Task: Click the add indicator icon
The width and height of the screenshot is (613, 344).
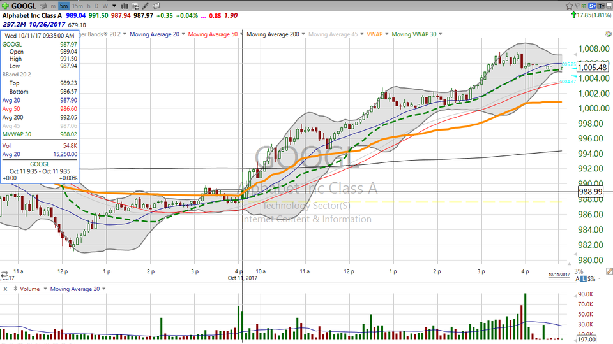Action: click(135, 6)
